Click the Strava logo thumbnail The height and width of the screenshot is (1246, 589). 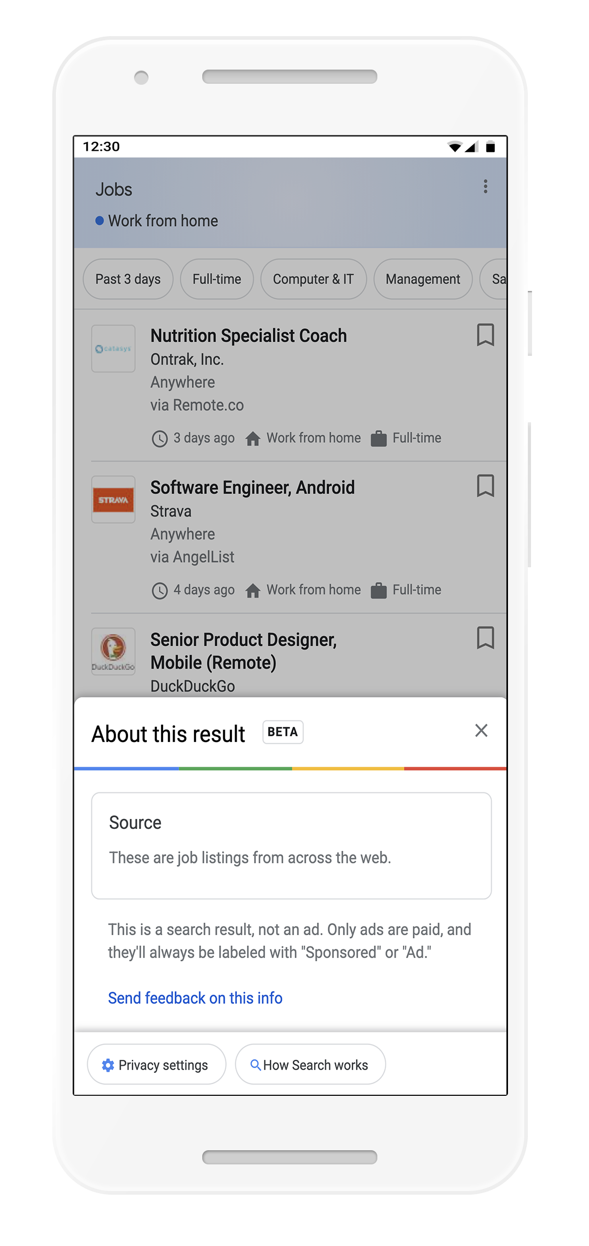click(x=113, y=500)
